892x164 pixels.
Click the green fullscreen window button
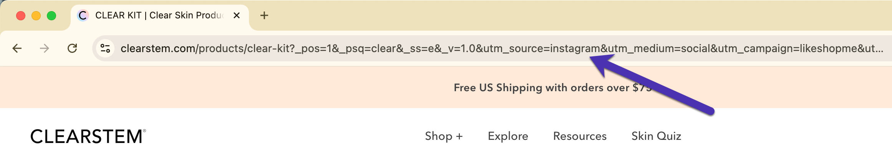tap(51, 16)
